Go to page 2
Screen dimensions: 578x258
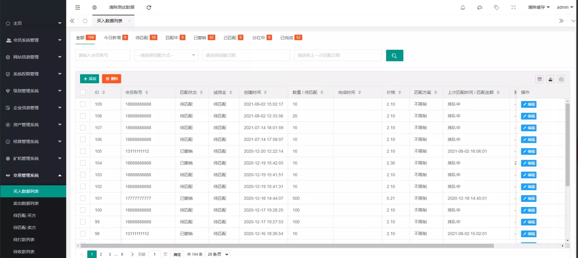coord(101,254)
